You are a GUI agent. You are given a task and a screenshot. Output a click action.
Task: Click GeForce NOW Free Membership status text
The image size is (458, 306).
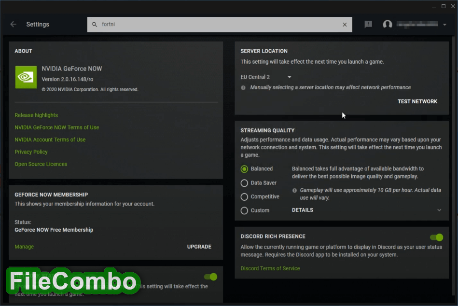click(54, 230)
